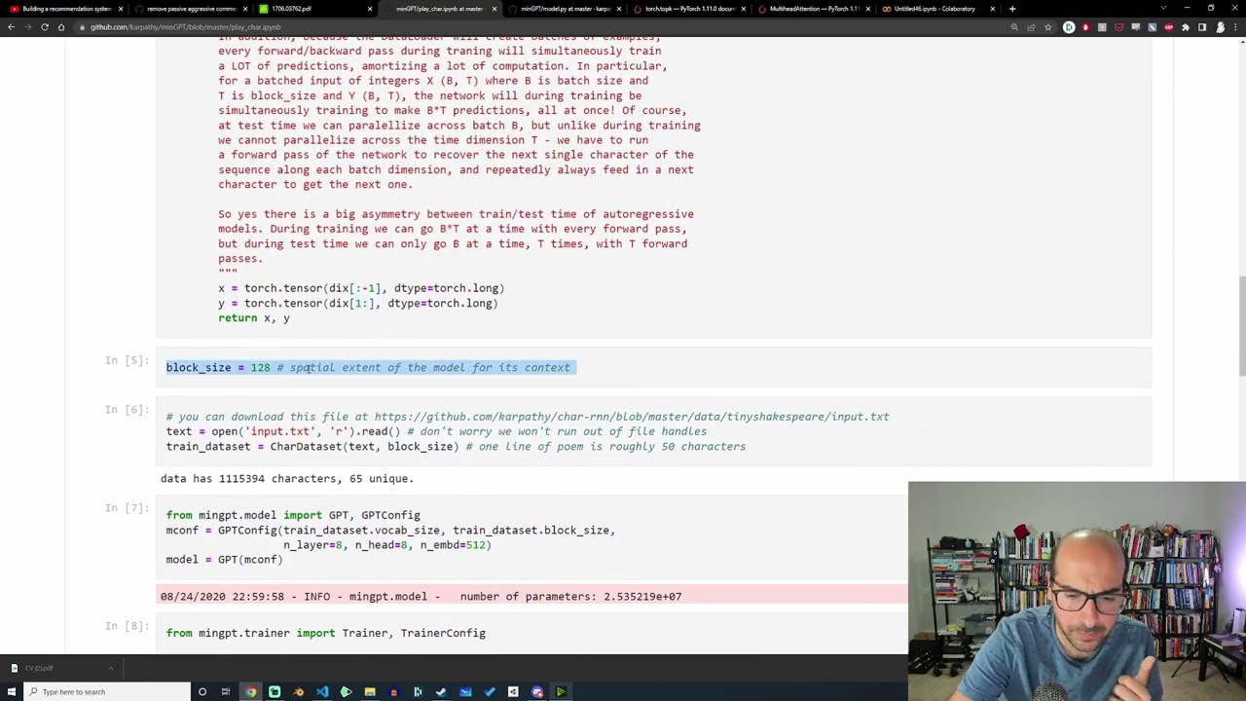Launch Blender from the taskbar
This screenshot has height=701, width=1246.
(x=298, y=691)
